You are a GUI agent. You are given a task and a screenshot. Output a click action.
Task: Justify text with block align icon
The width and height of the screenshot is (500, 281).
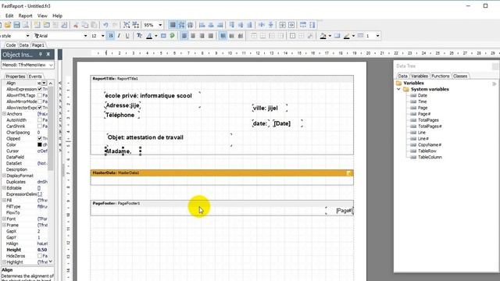pos(210,36)
